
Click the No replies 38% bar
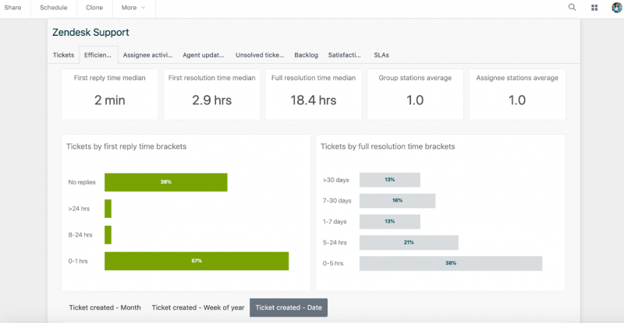(x=166, y=182)
